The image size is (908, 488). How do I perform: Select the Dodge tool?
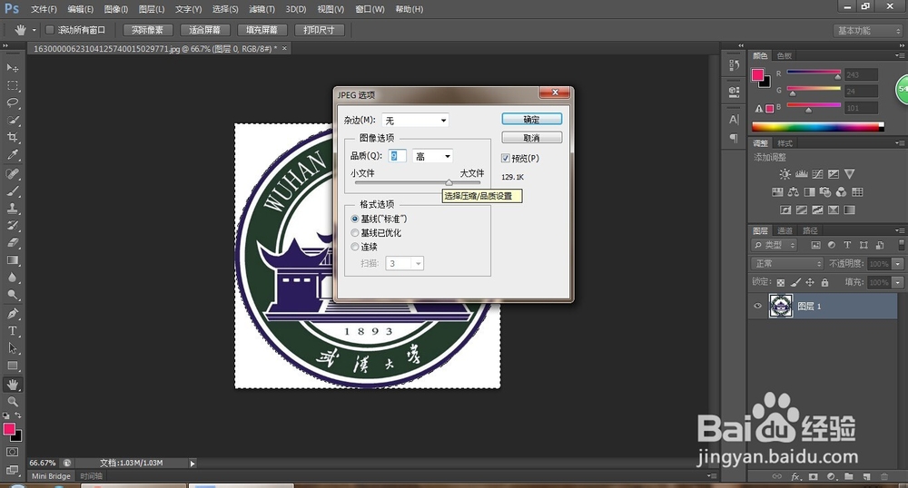tap(12, 295)
